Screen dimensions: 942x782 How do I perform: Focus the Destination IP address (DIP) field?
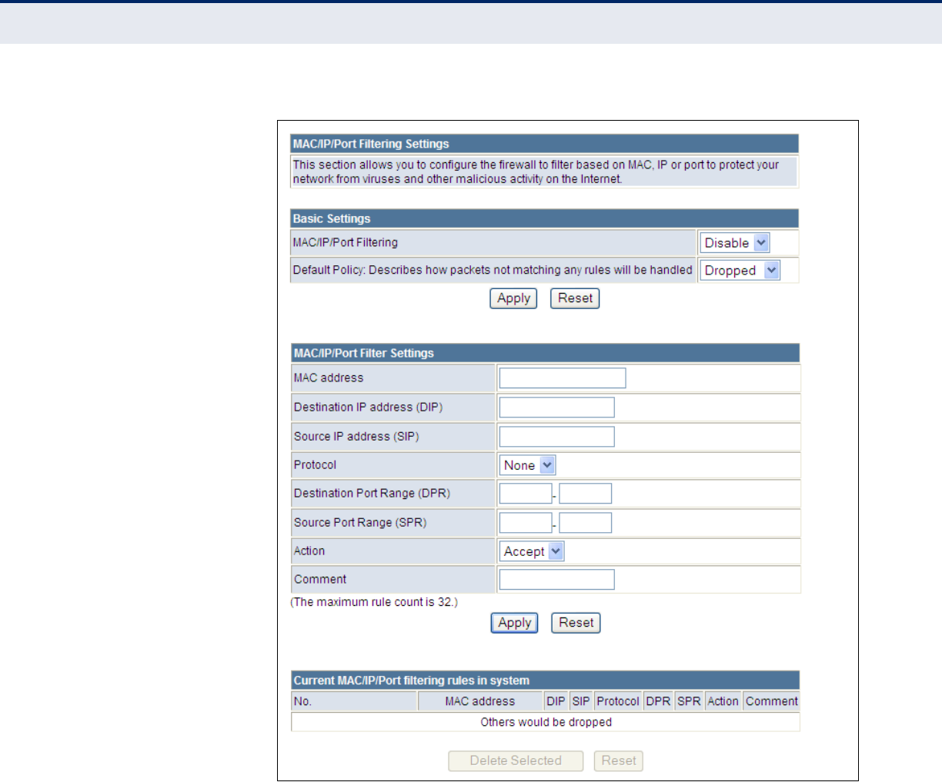pyautogui.click(x=557, y=408)
